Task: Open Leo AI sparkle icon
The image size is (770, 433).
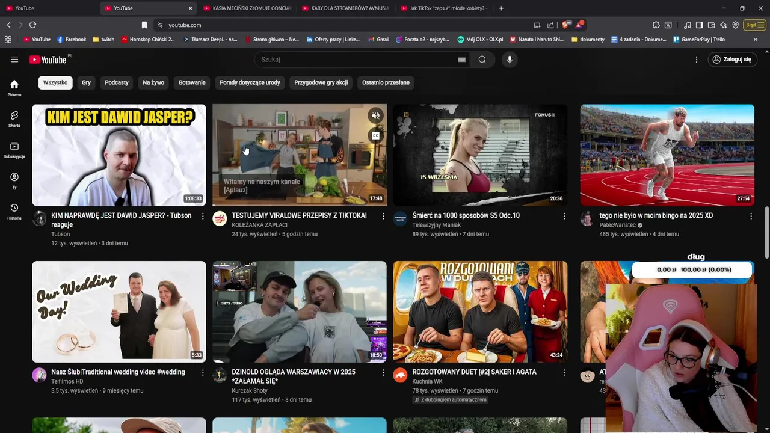Action: pyautogui.click(x=723, y=25)
